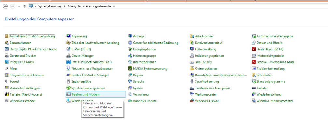Image resolution: width=328 pixels, height=122 pixels.
Task: Go up one folder level
Action: tap(24, 6)
